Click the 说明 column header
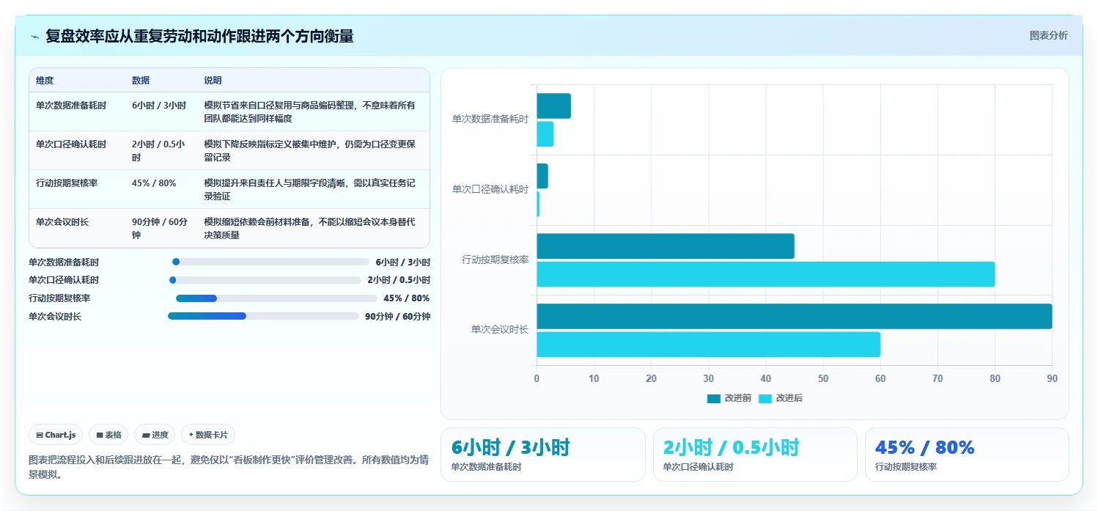Image resolution: width=1098 pixels, height=511 pixels. click(x=213, y=81)
